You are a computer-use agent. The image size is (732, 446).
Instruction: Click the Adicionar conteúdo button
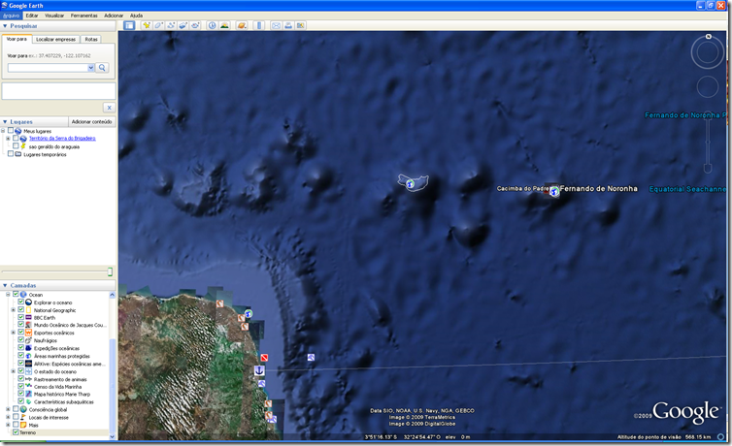click(91, 121)
